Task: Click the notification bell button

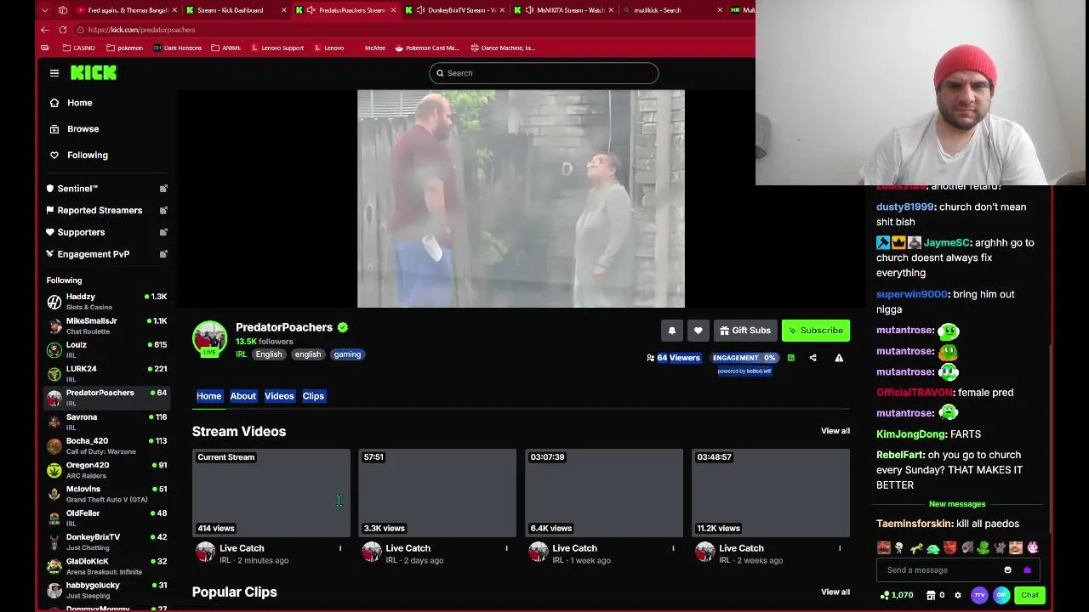Action: point(671,331)
